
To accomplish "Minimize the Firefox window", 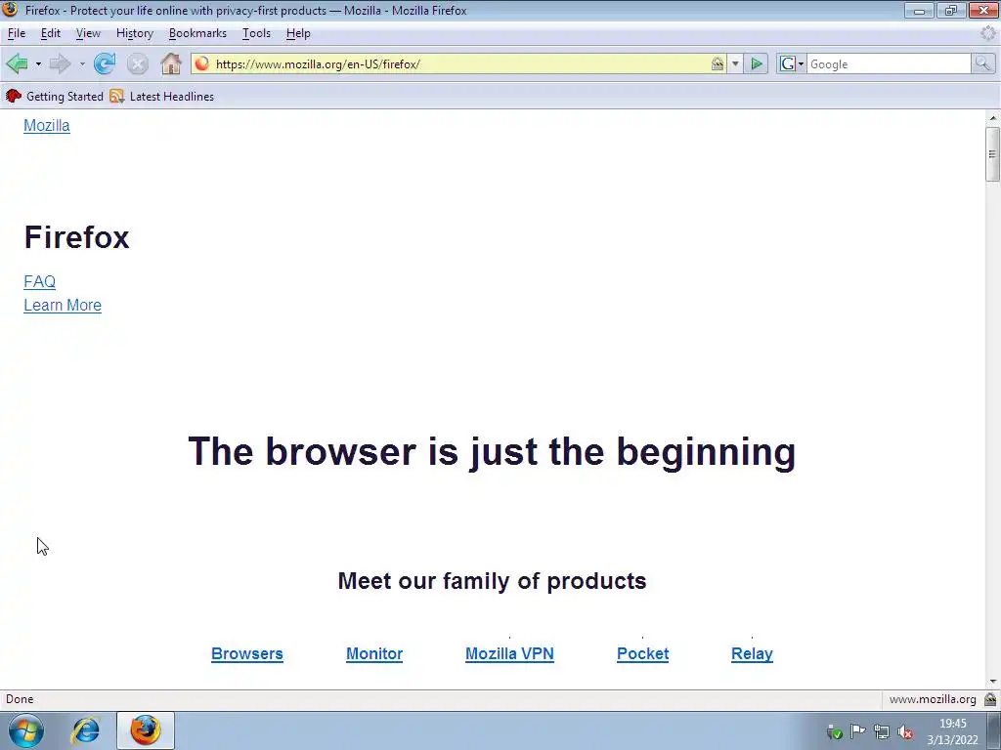I will (919, 10).
